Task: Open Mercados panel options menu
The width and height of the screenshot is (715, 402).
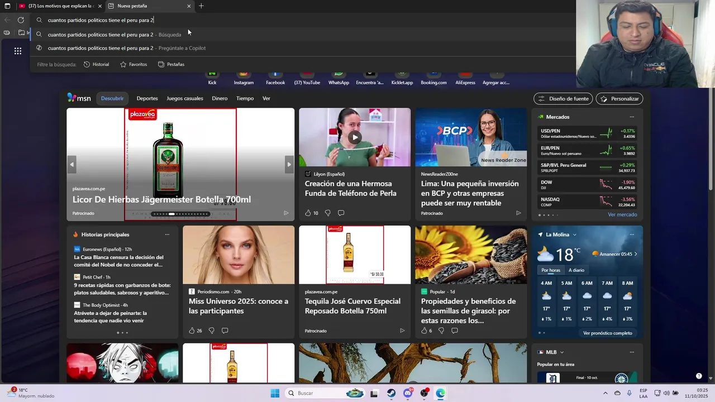Action: 632,117
